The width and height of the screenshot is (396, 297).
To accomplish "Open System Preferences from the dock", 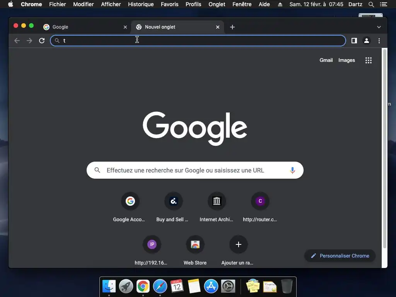I will coord(228,287).
